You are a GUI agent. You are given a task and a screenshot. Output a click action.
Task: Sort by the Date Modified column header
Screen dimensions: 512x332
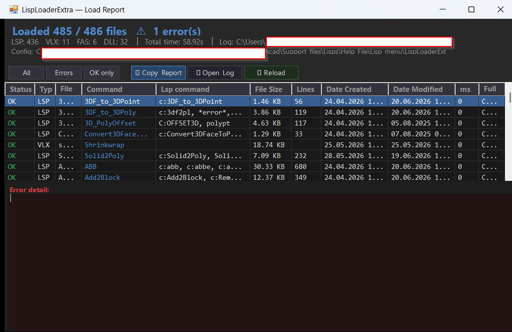point(421,89)
